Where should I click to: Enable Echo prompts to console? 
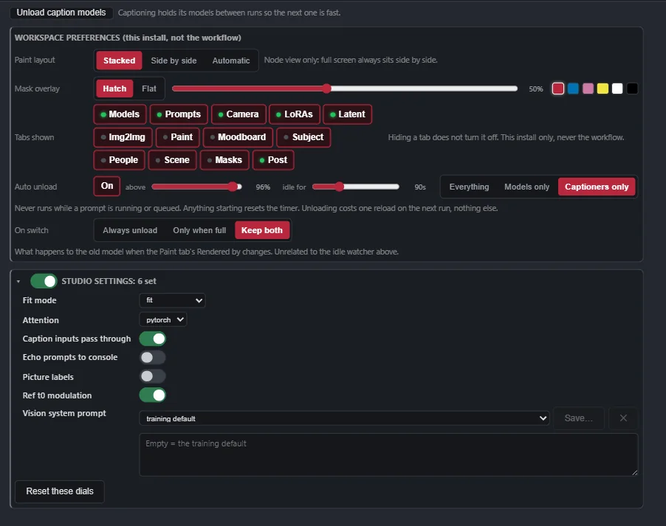[153, 357]
